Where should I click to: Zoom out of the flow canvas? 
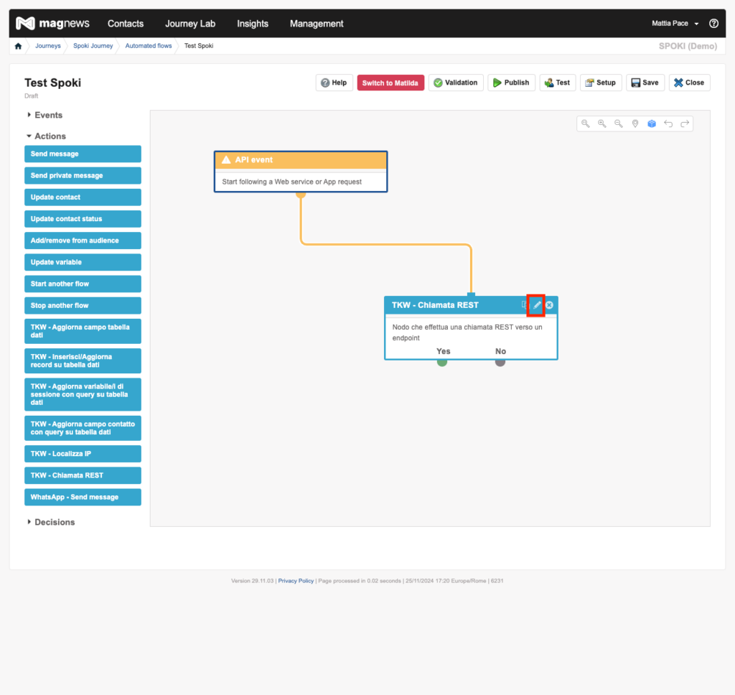tap(619, 123)
